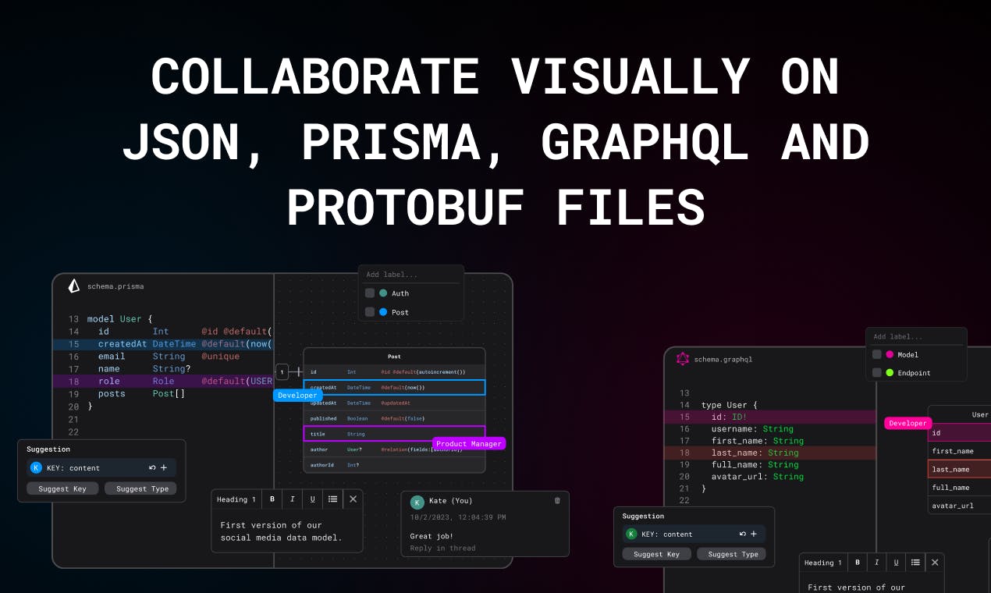991x593 pixels.
Task: Check the Post label checkbox
Action: pyautogui.click(x=370, y=312)
